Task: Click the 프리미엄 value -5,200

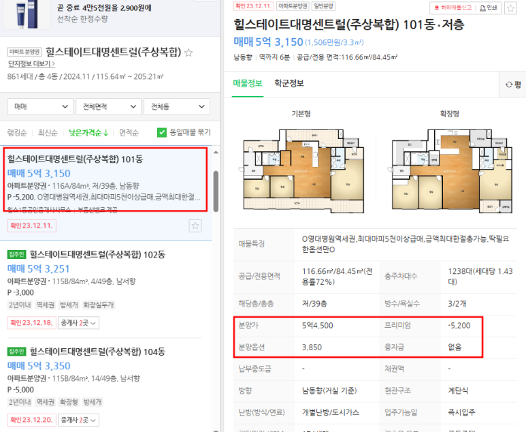Action: pos(459,326)
